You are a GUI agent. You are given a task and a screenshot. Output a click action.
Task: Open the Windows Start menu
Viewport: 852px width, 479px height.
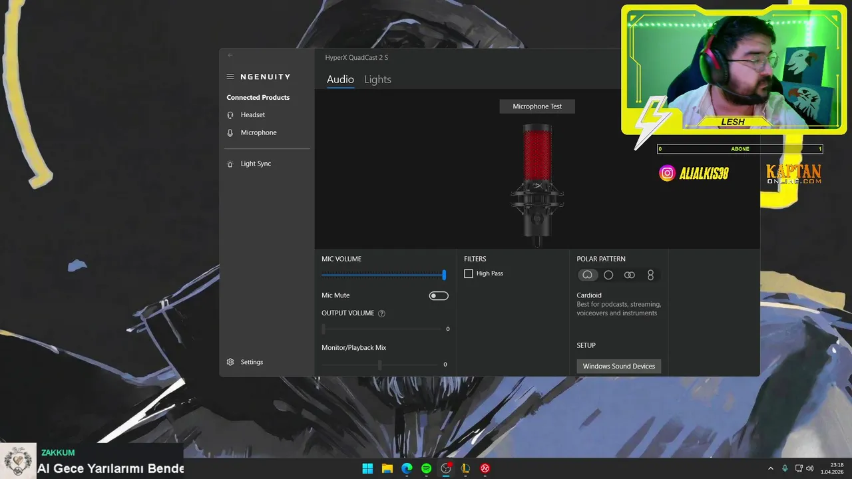tap(367, 468)
